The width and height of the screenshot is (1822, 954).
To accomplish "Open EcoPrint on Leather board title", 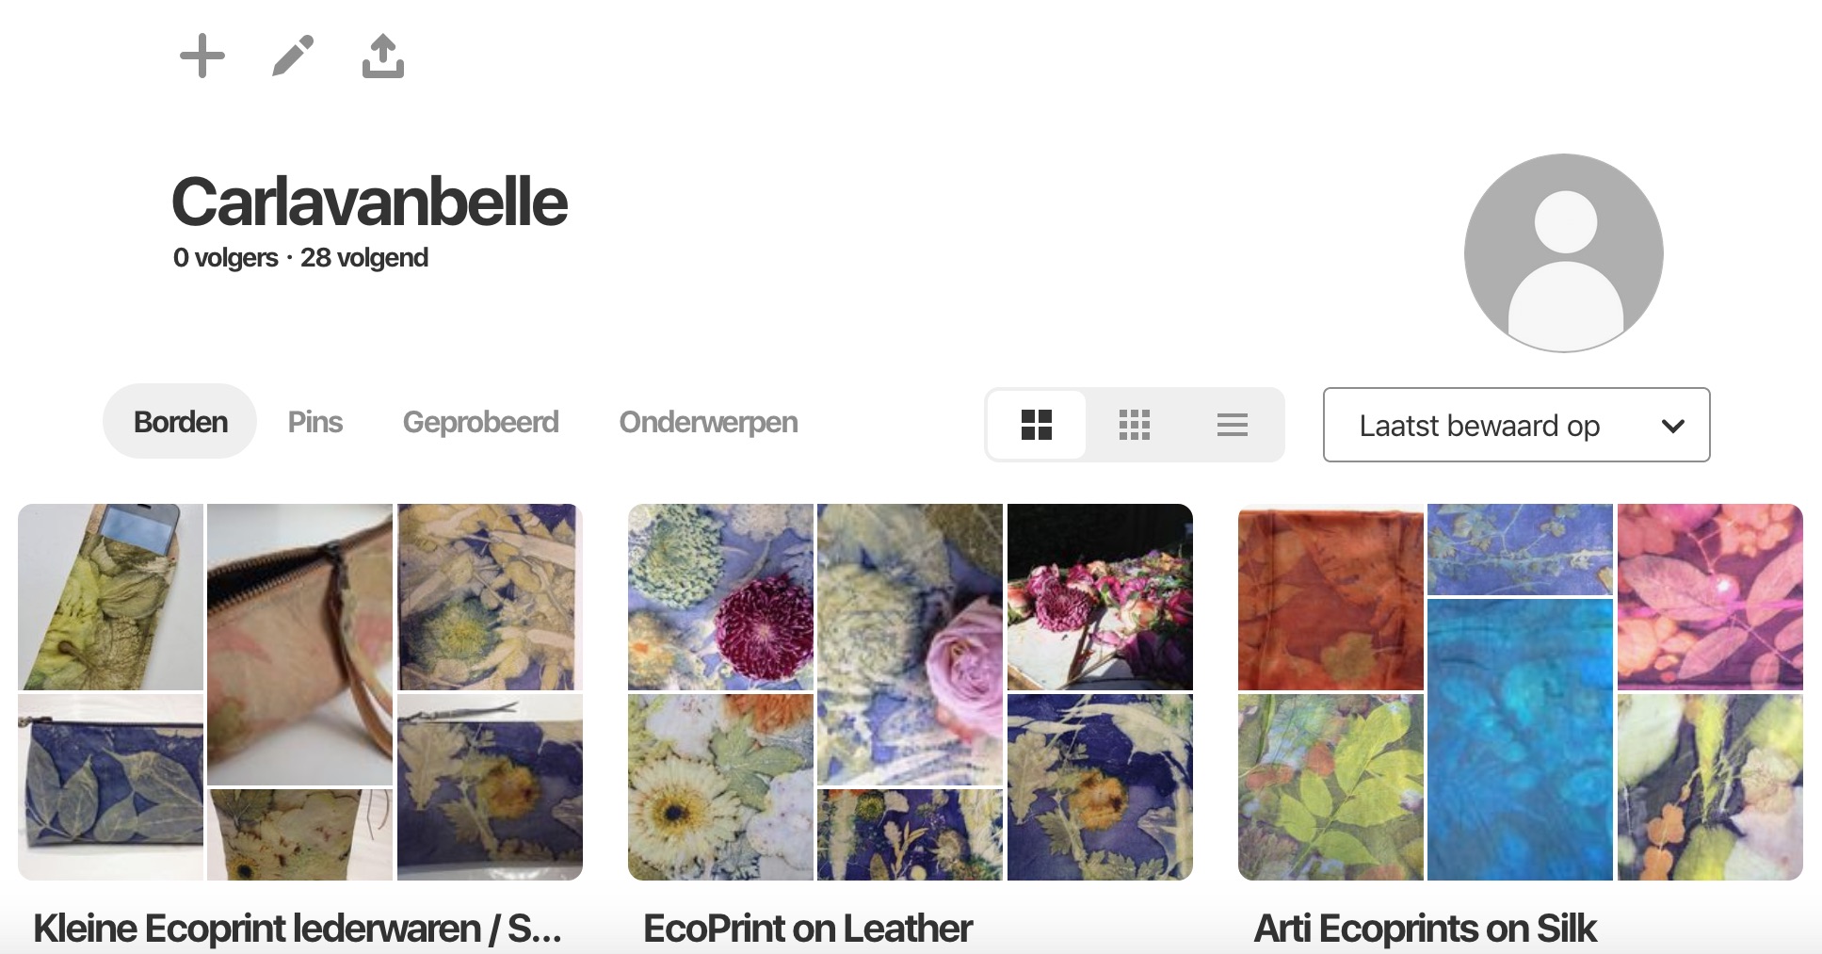I will pyautogui.click(x=807, y=928).
